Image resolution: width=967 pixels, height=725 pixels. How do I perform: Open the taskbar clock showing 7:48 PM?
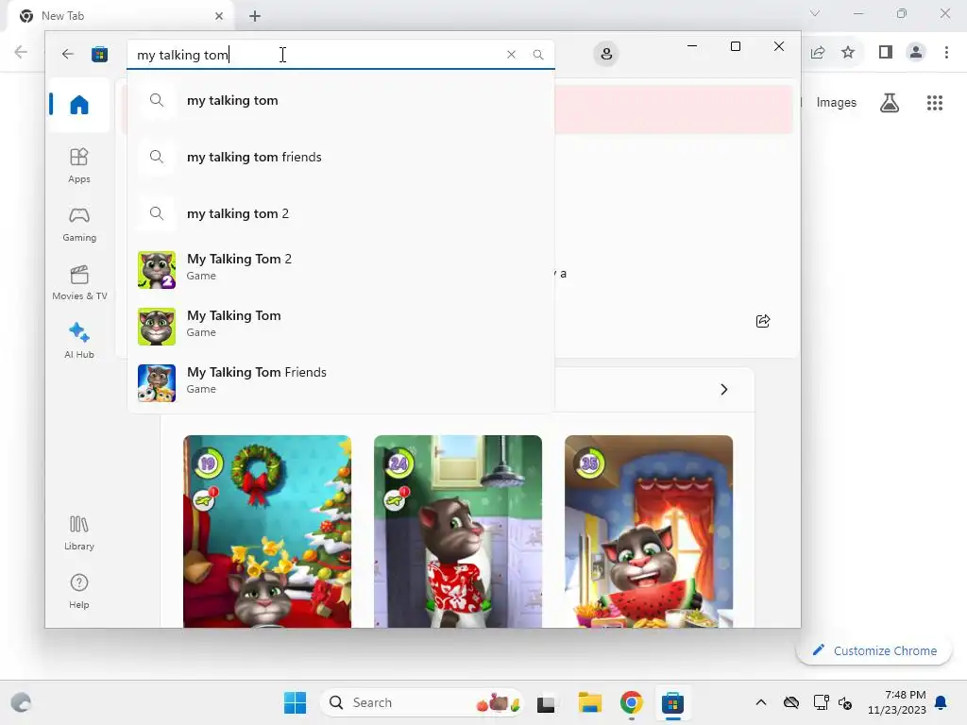click(897, 702)
